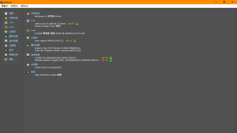Viewport: 237px width, 133px height.
Task: Follow the 儲存裝置 heading link in summary
Action: (35, 55)
